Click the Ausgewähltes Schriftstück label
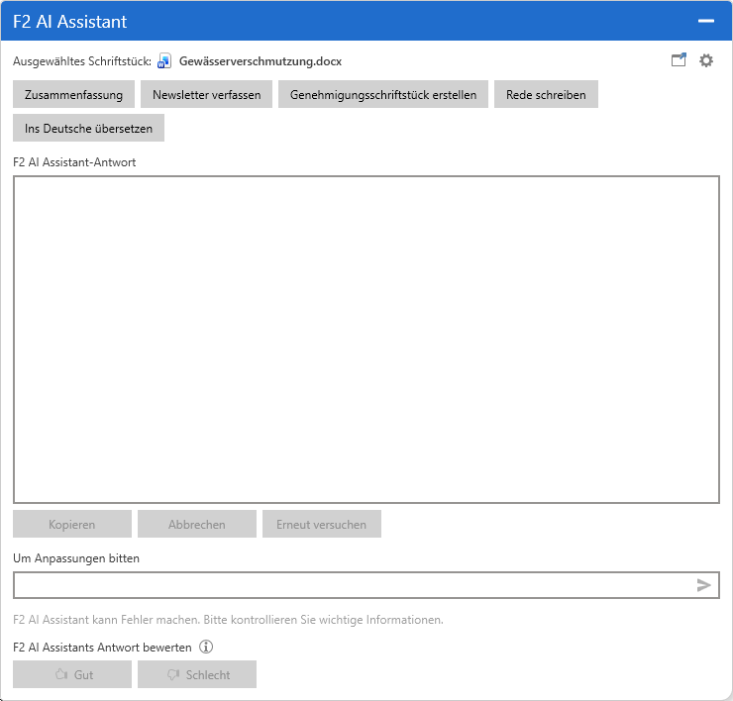The image size is (733, 701). (82, 61)
